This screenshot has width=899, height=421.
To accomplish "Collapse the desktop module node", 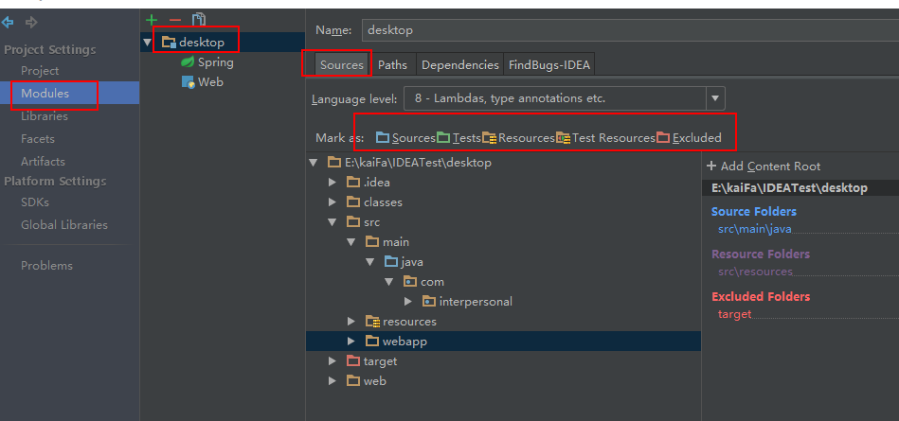I will click(148, 43).
